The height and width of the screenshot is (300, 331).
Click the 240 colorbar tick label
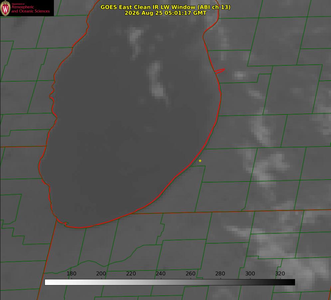161,273
